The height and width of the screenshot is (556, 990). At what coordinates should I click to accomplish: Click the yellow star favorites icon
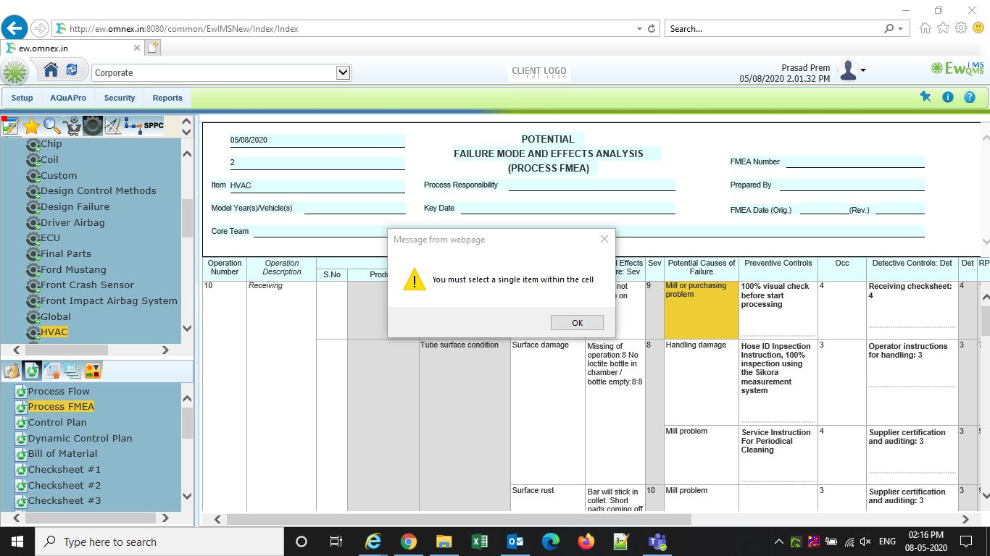click(x=31, y=126)
